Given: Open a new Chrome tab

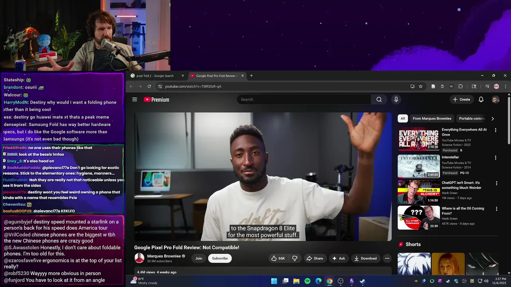Looking at the screenshot, I should [251, 76].
